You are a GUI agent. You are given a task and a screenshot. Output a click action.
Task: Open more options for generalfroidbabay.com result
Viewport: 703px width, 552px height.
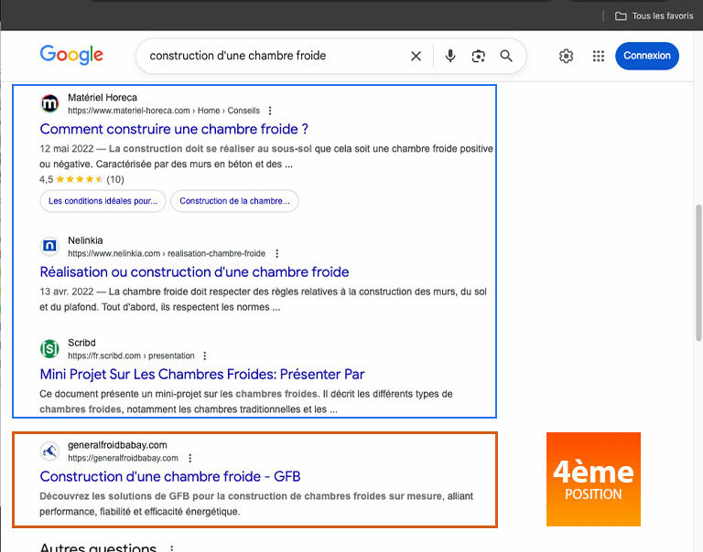click(x=189, y=458)
